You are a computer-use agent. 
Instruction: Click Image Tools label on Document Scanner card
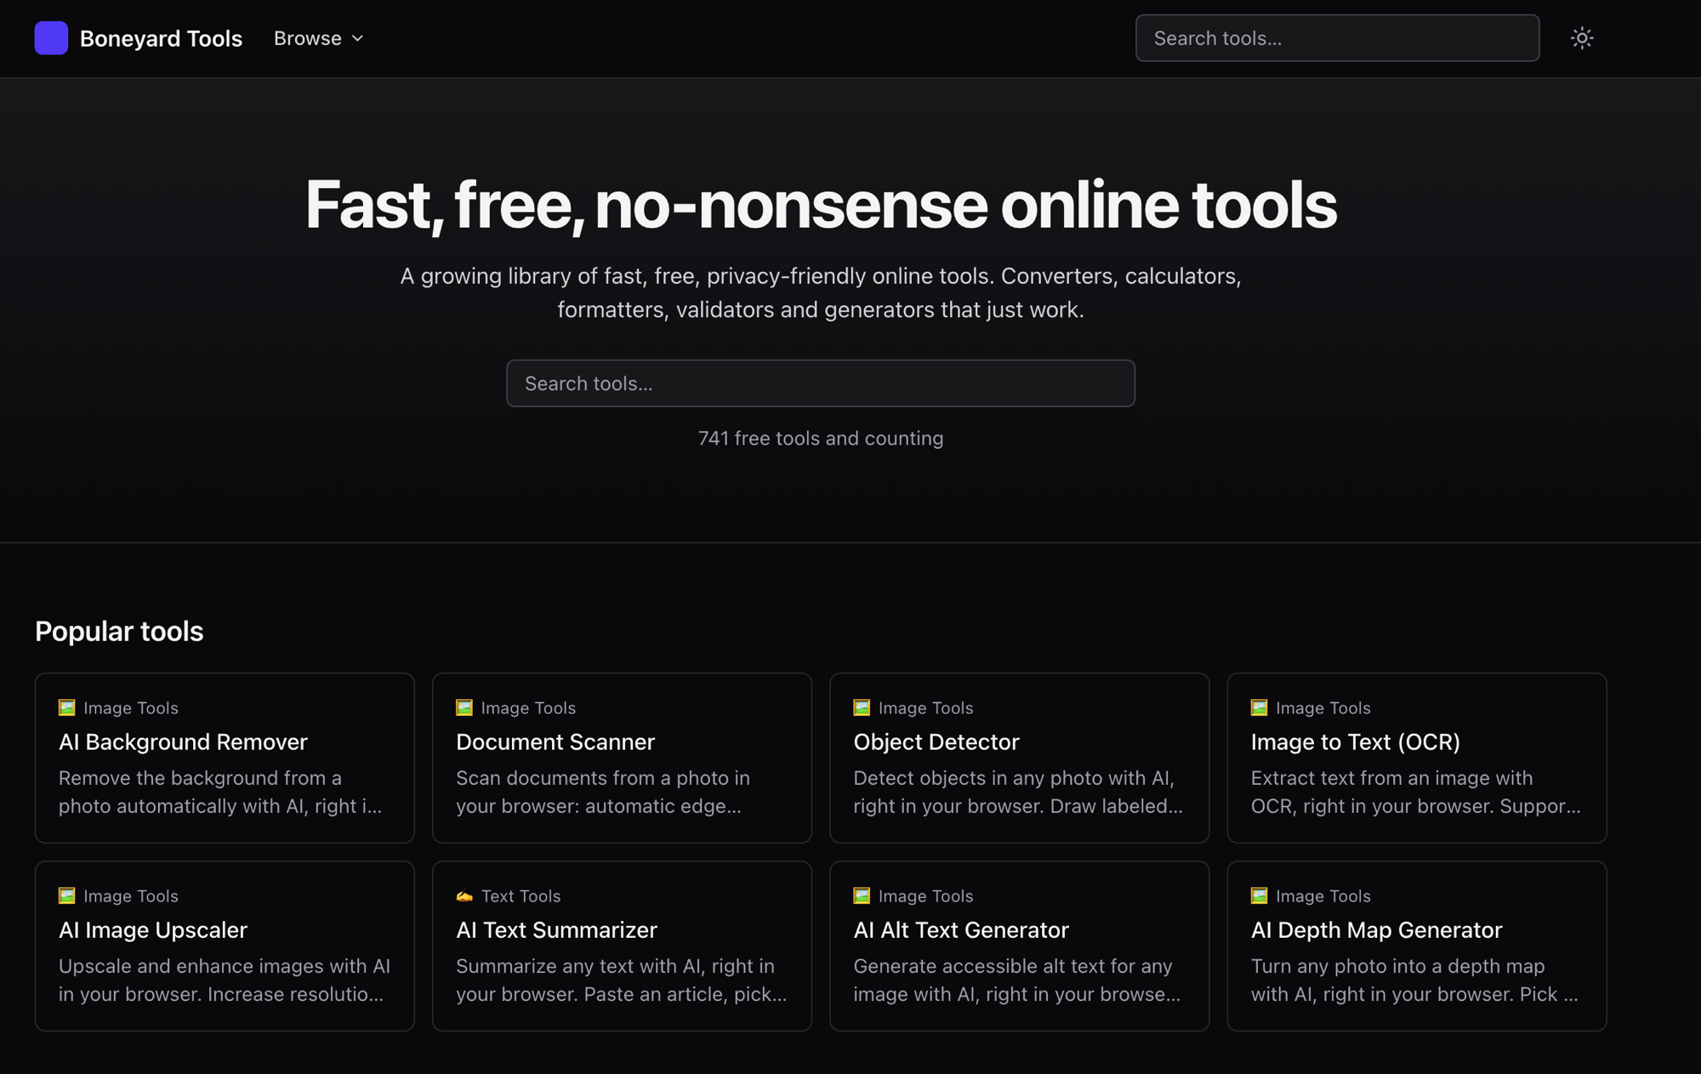(528, 707)
